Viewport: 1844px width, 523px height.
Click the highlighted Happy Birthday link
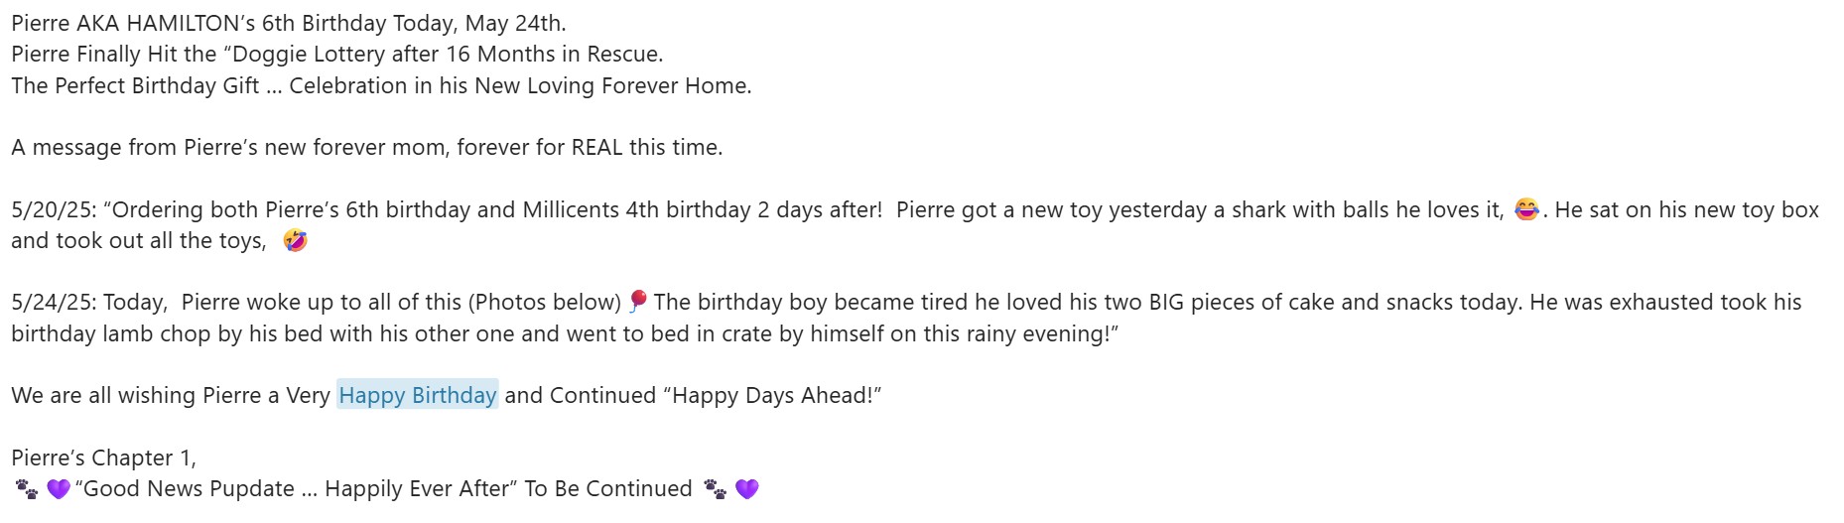[417, 395]
